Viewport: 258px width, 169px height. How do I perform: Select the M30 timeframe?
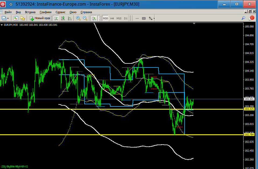click(x=105, y=19)
